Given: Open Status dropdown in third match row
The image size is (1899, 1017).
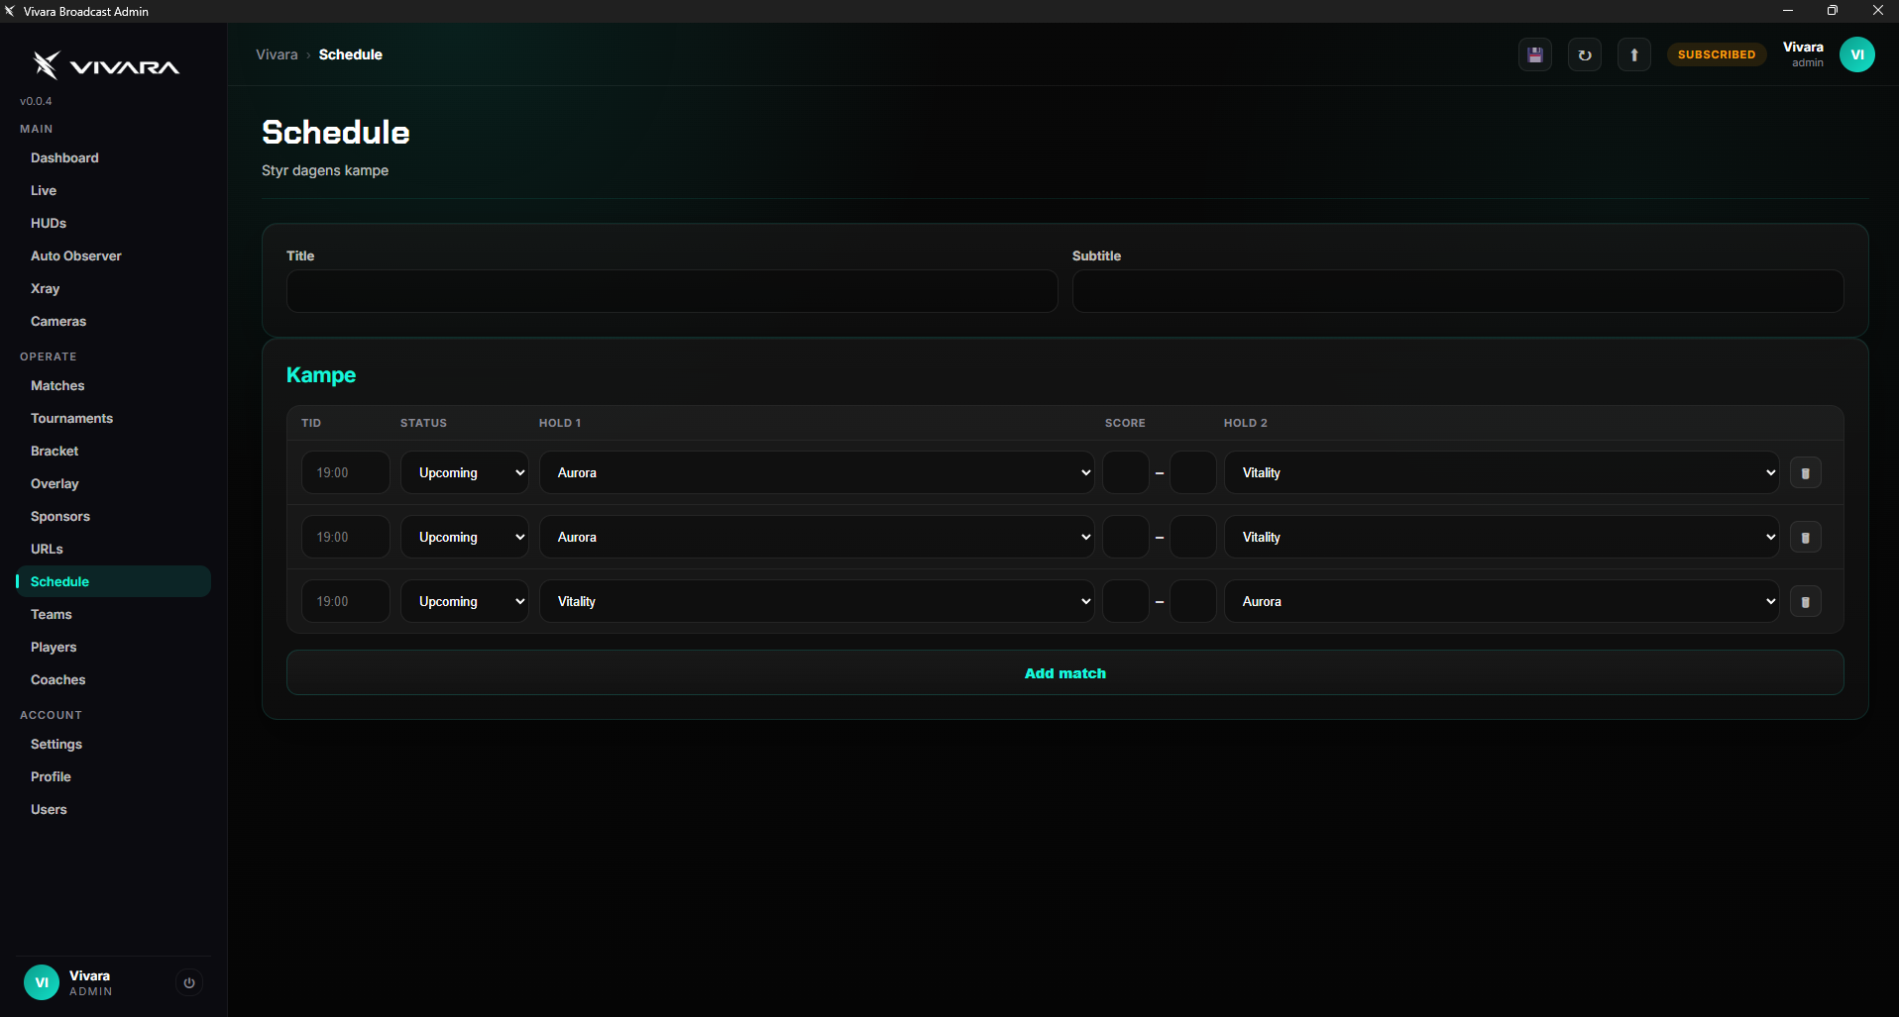Looking at the screenshot, I should [465, 601].
